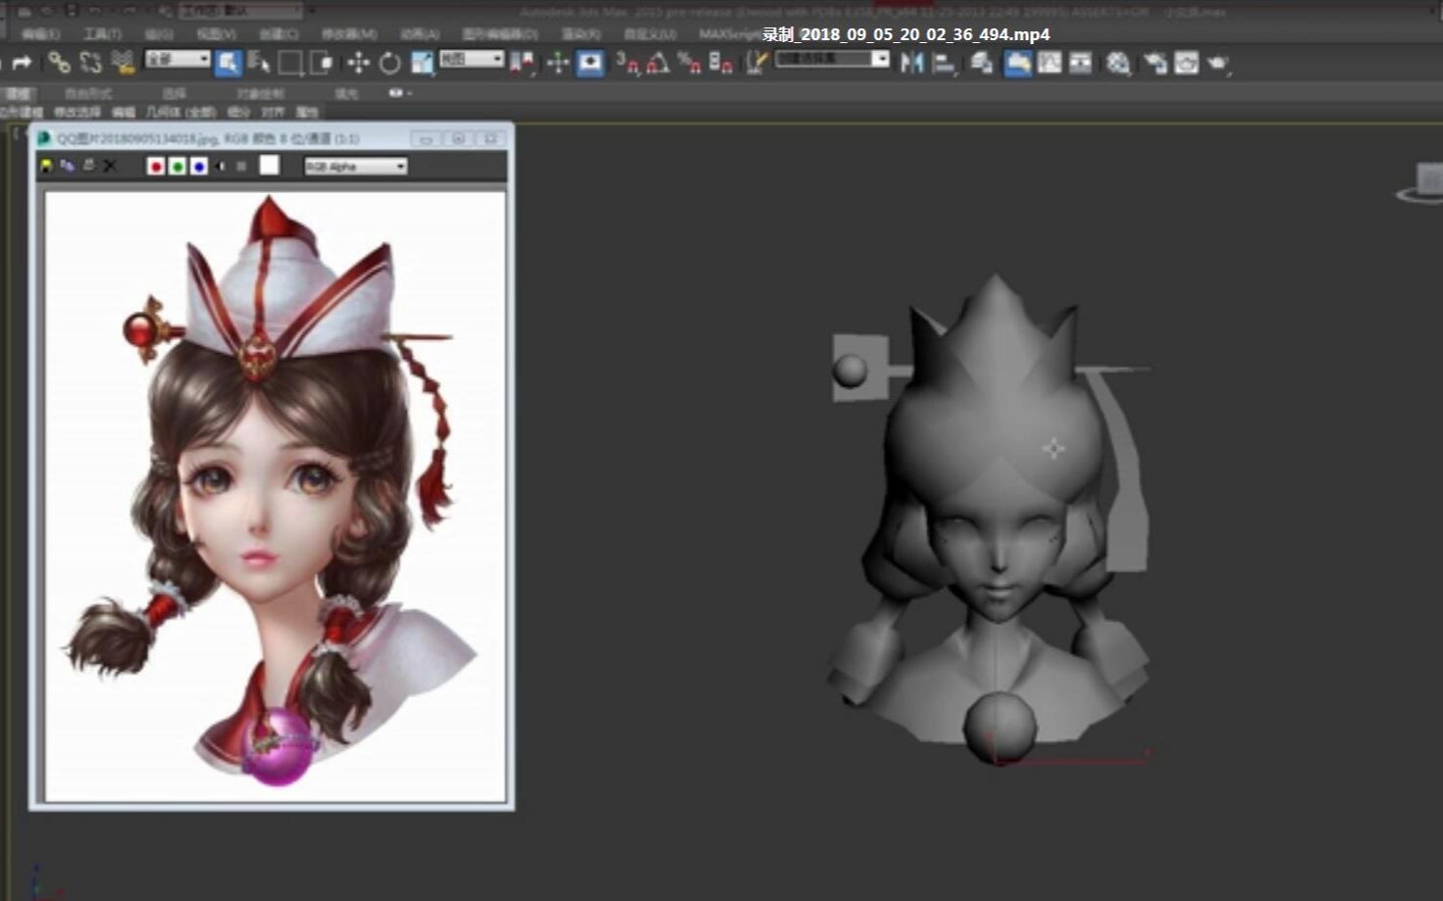Open the selection filter 全部 dropdown
The image size is (1443, 901).
pos(178,60)
